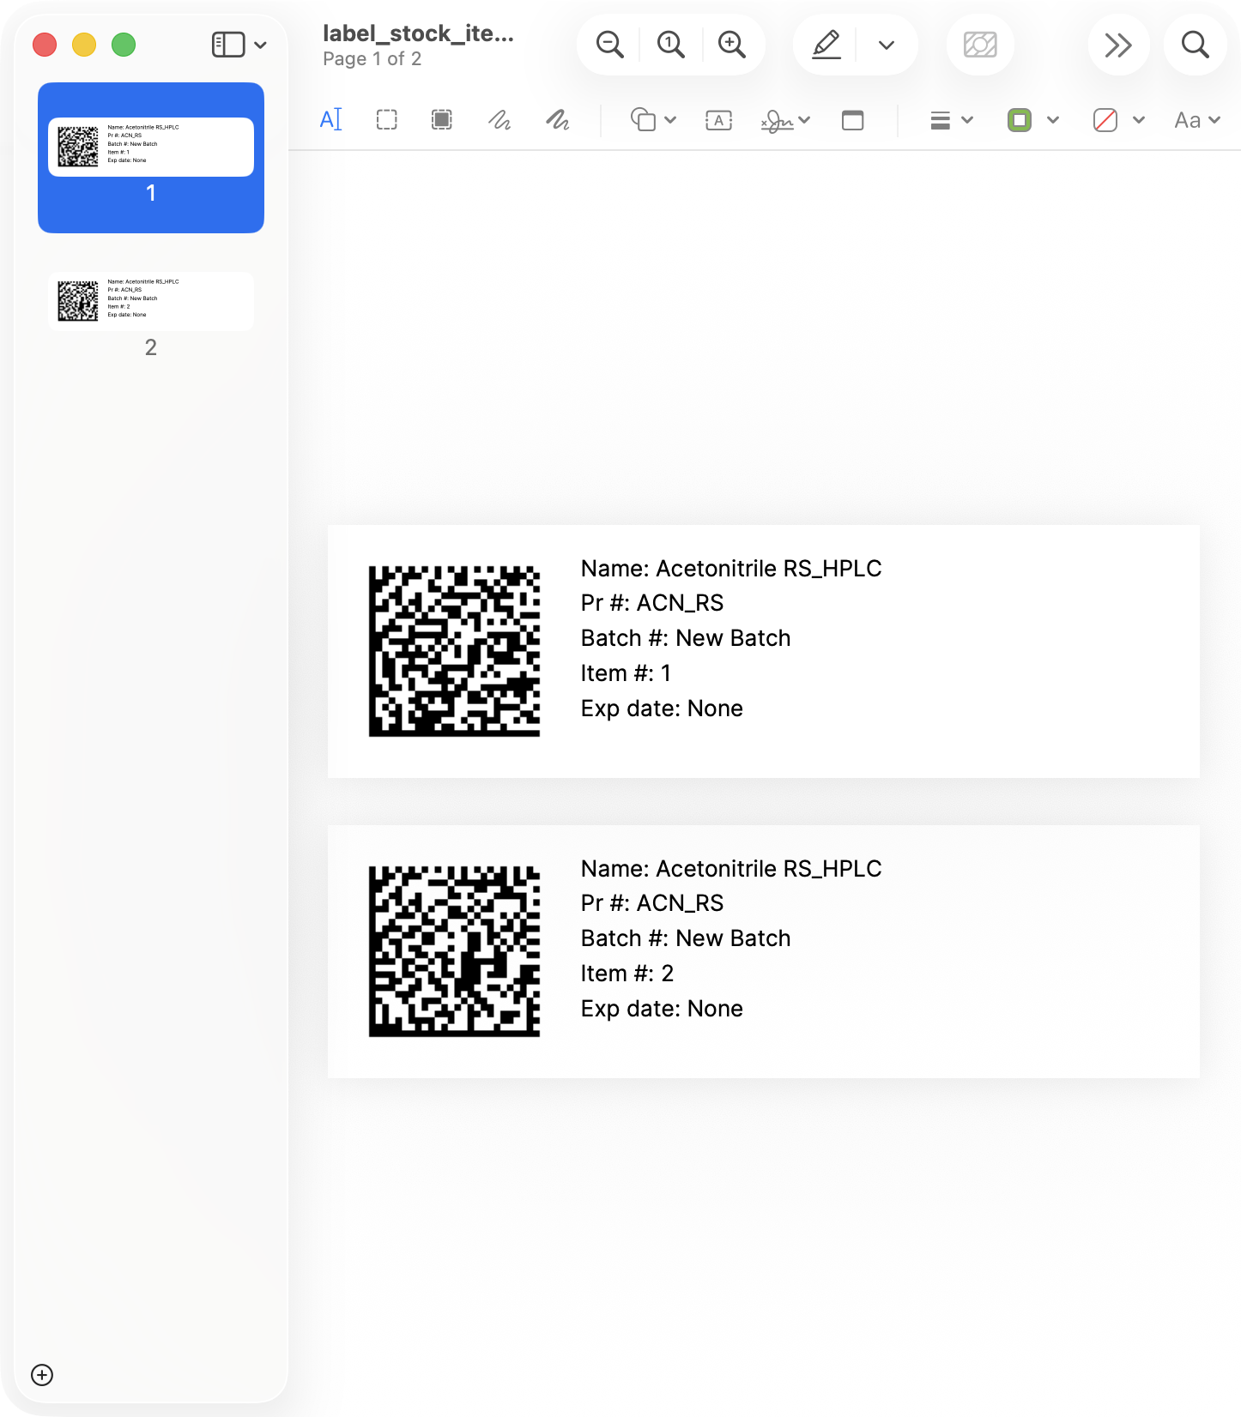The width and height of the screenshot is (1241, 1417).
Task: Select the Text Selection tool
Action: pos(331,120)
